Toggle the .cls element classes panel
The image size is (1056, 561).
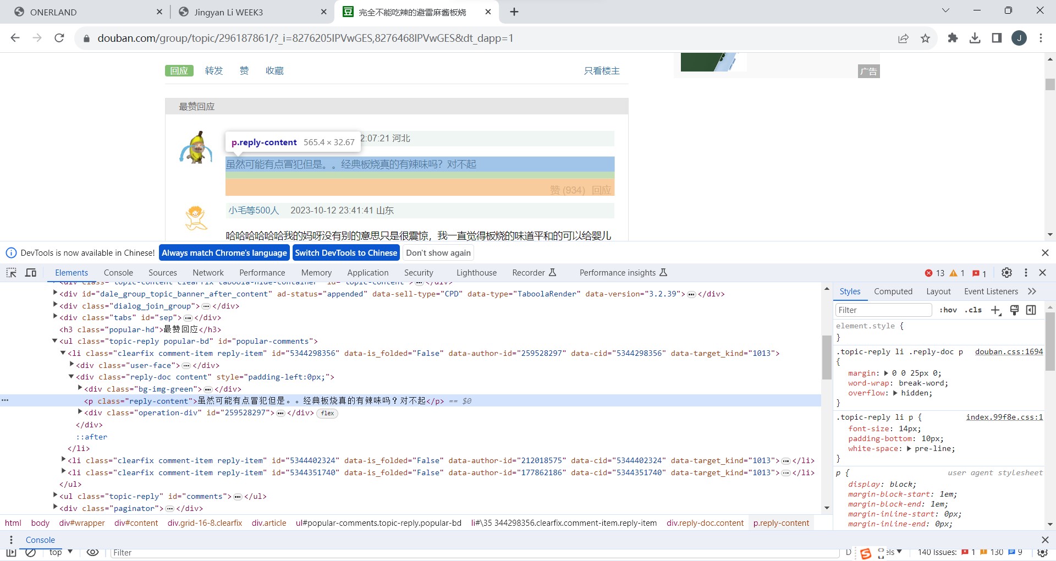(974, 310)
